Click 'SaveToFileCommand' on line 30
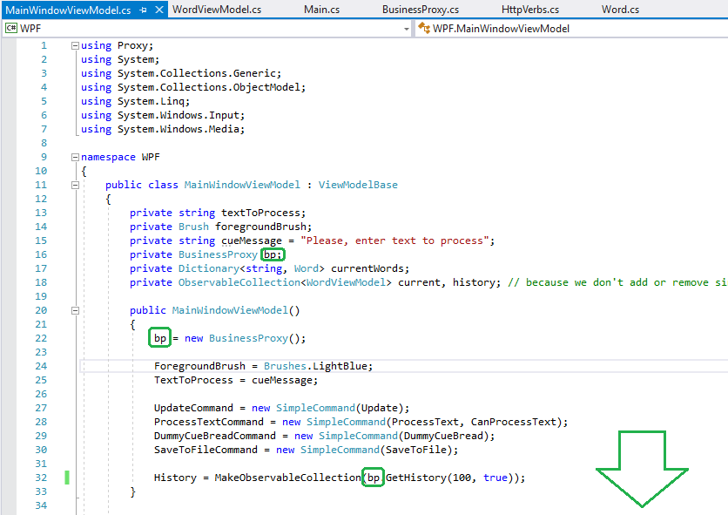This screenshot has width=728, height=515. coord(206,450)
